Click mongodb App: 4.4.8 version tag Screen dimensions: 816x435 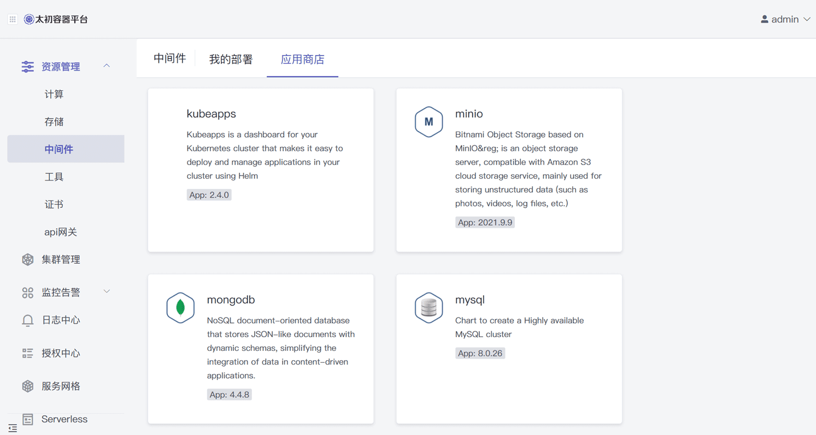click(229, 395)
